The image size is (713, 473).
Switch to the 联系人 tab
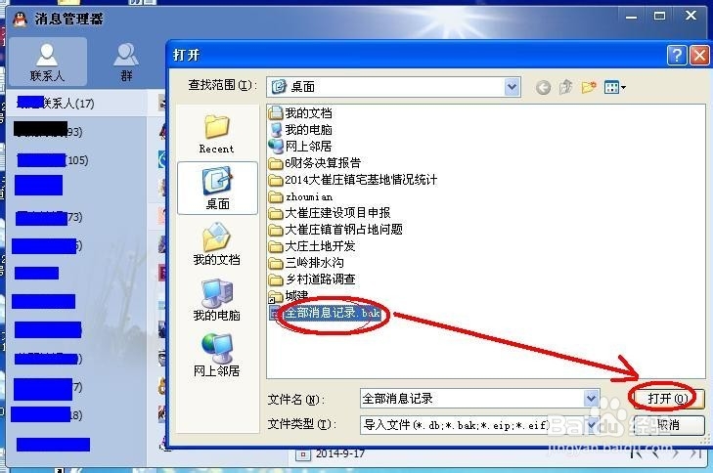pos(47,63)
